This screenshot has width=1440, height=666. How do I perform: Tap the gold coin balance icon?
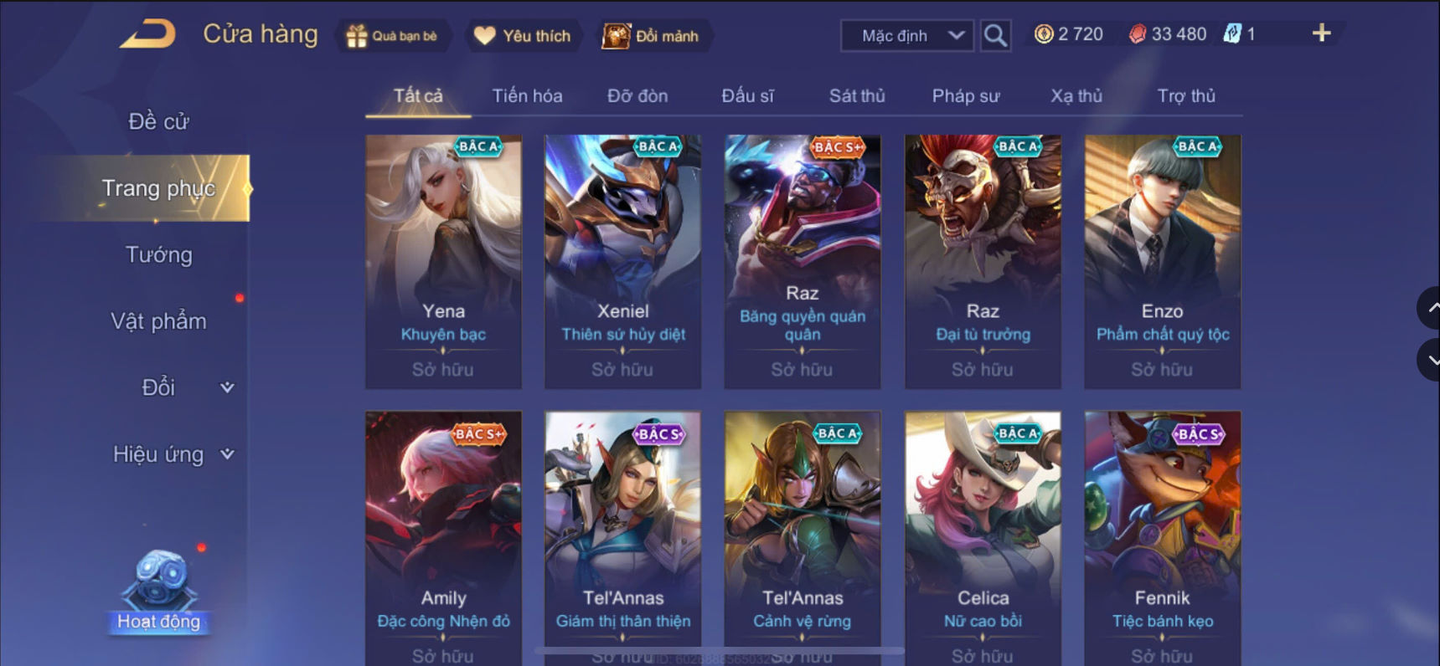click(1044, 34)
